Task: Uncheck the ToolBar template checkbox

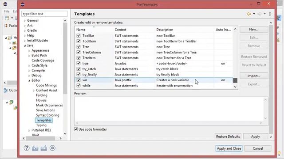Action: point(79,35)
